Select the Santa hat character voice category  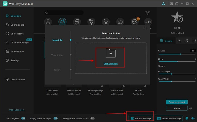[77, 22]
